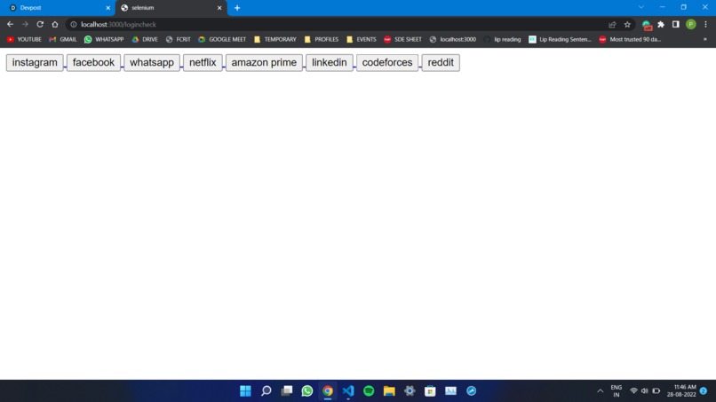The height and width of the screenshot is (402, 716).
Task: Open Settings gear on taskbar
Action: [x=410, y=391]
